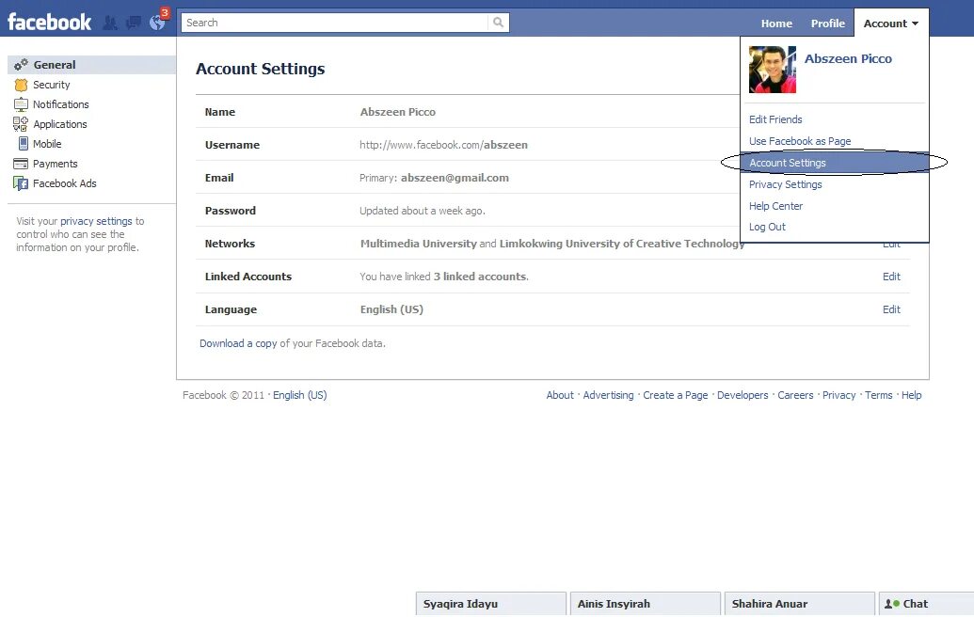
Task: Select Account Settings in dropdown
Action: 834,163
